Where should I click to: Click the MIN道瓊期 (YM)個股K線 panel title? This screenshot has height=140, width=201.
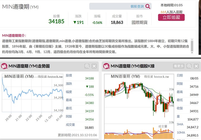133,66
